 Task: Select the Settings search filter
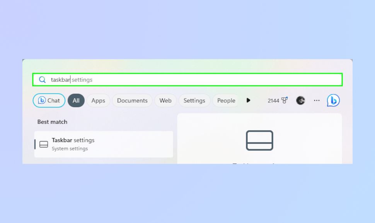(194, 100)
